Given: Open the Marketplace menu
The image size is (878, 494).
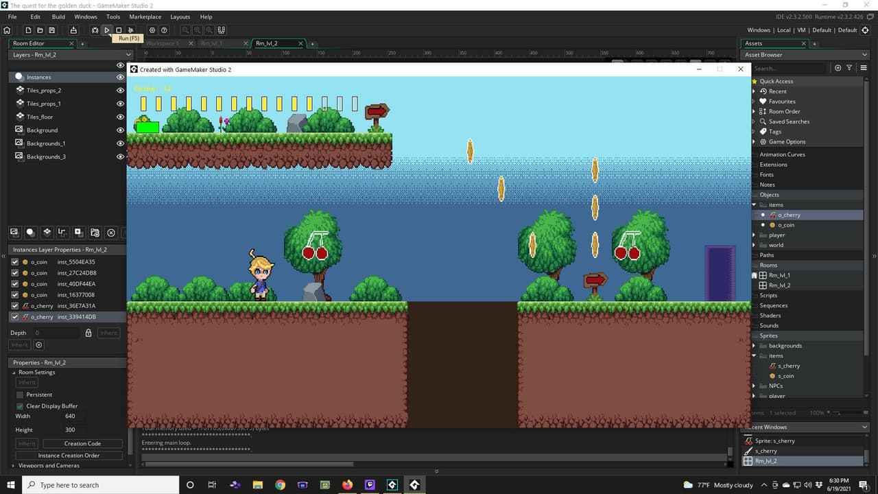Looking at the screenshot, I should 145,16.
